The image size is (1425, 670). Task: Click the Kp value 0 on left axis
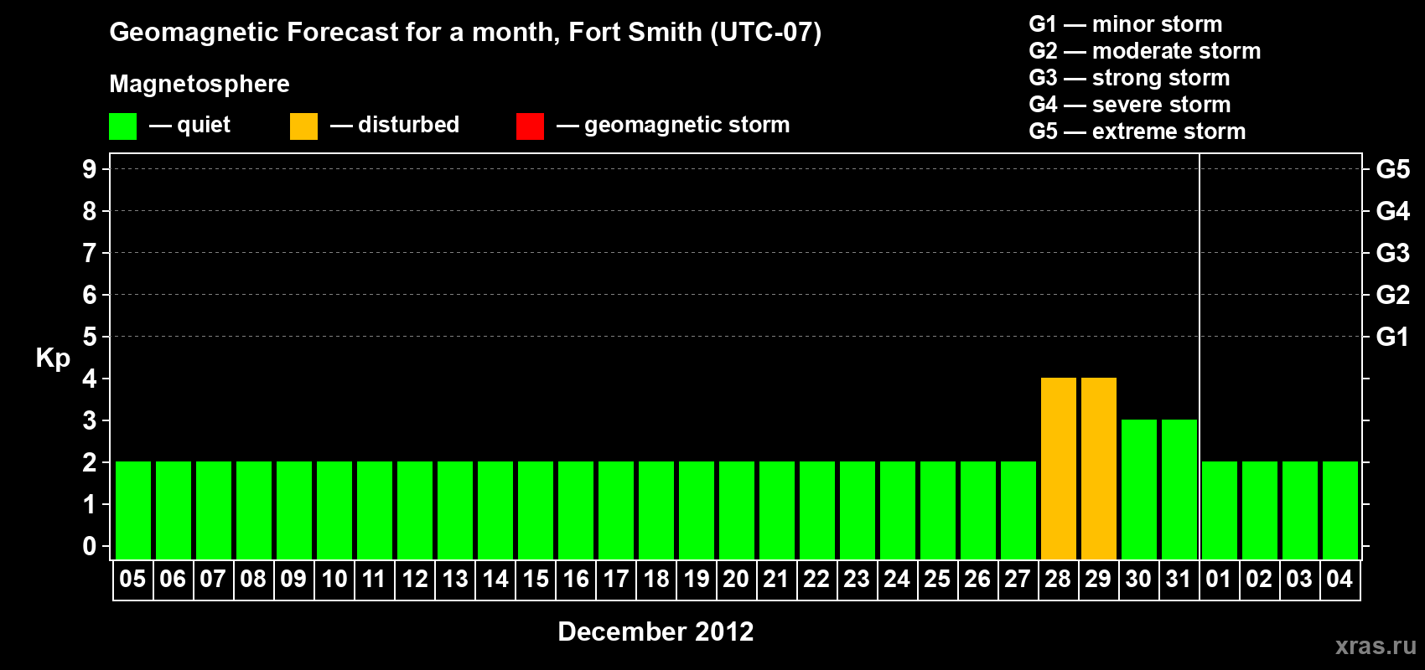pos(90,546)
